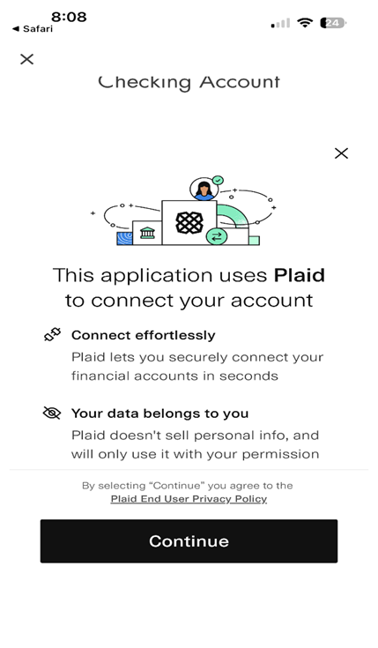Tap the green transfer arrows icon
Screen dimensions: 378x648
tap(217, 237)
